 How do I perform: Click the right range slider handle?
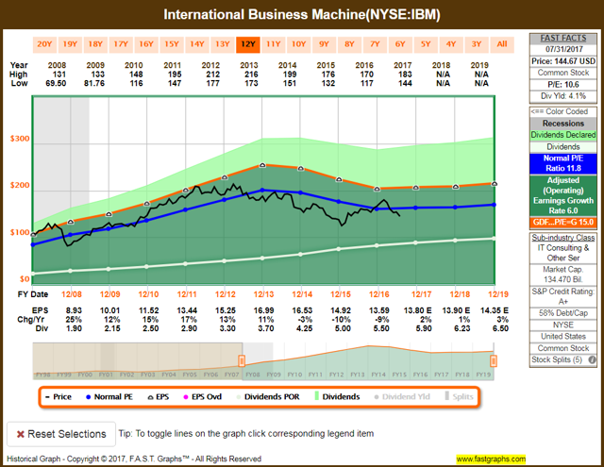coord(494,361)
